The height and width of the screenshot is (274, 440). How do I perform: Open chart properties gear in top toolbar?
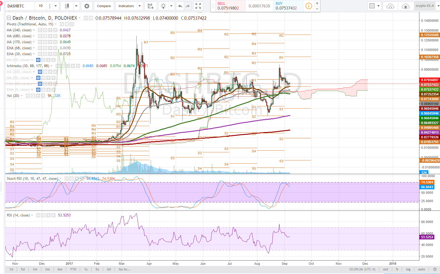coord(87,6)
